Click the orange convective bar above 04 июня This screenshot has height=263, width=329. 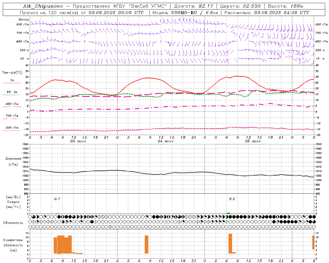(147, 245)
